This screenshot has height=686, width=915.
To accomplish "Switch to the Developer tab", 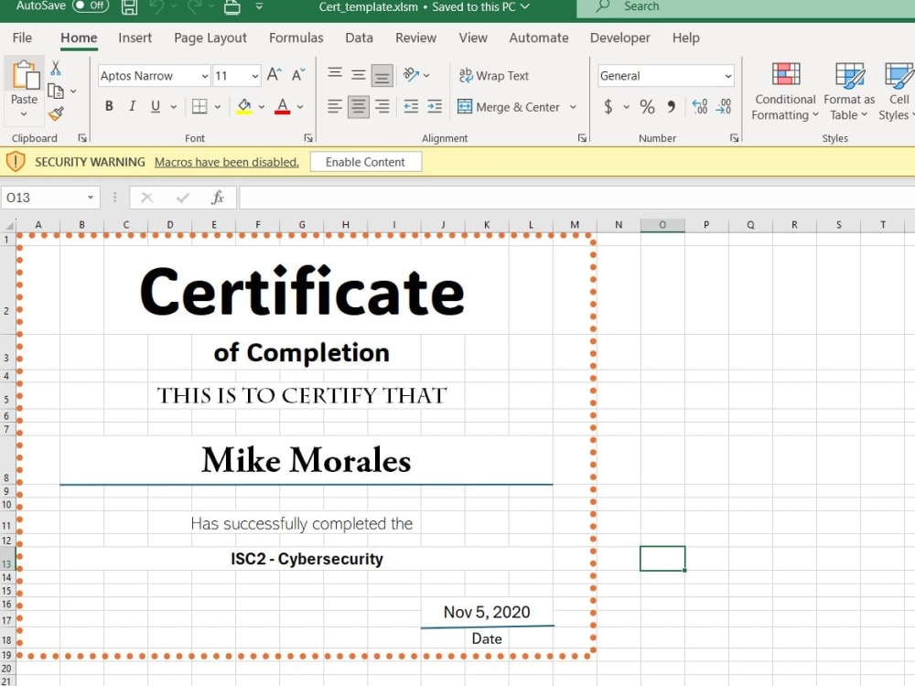I will click(619, 38).
